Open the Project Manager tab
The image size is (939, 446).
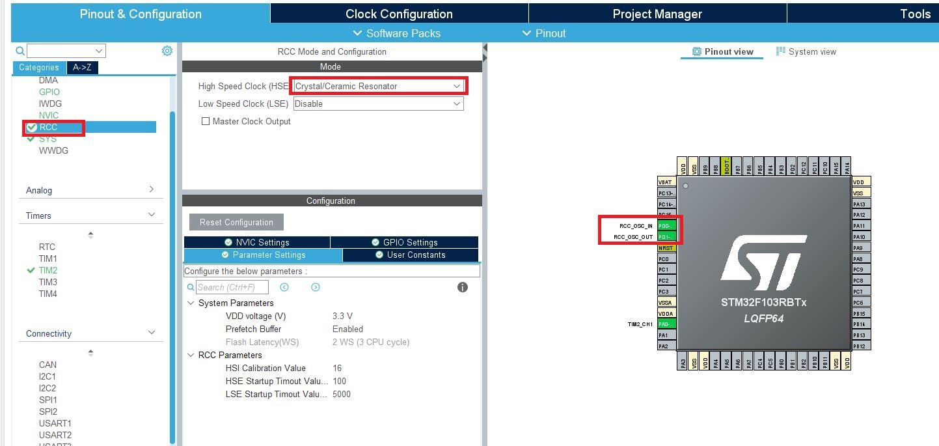657,14
